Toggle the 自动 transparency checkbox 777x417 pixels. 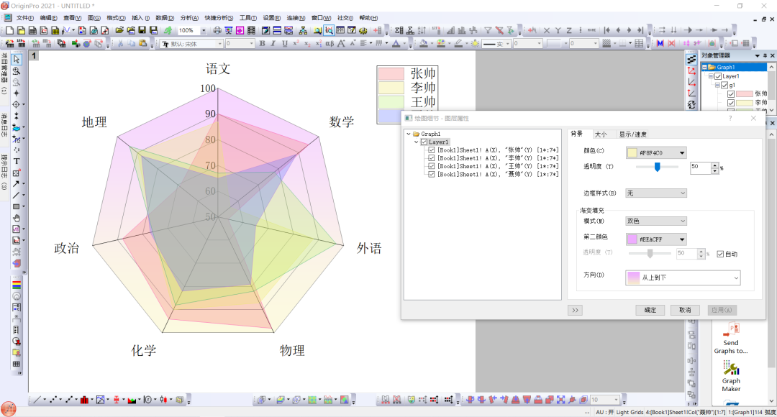[720, 254]
